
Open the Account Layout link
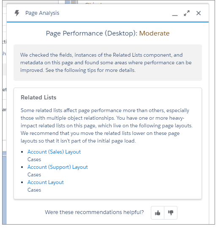click(46, 182)
